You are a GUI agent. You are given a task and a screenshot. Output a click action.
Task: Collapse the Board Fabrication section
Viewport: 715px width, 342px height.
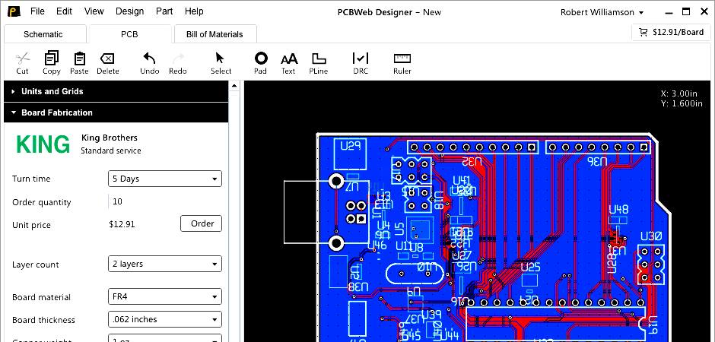coord(116,112)
